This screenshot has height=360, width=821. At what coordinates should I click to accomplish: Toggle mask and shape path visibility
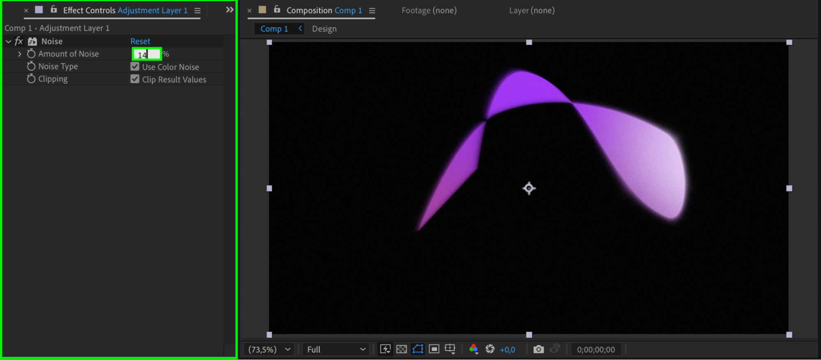[418, 349]
